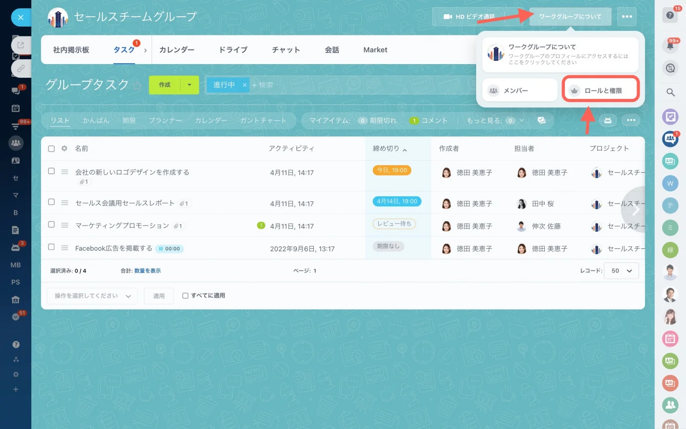Click the robot automation icon
Image resolution: width=686 pixels, height=429 pixels.
point(608,120)
